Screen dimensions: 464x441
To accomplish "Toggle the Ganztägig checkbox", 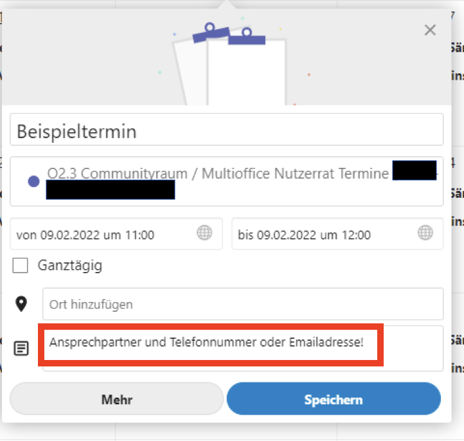I will (21, 265).
